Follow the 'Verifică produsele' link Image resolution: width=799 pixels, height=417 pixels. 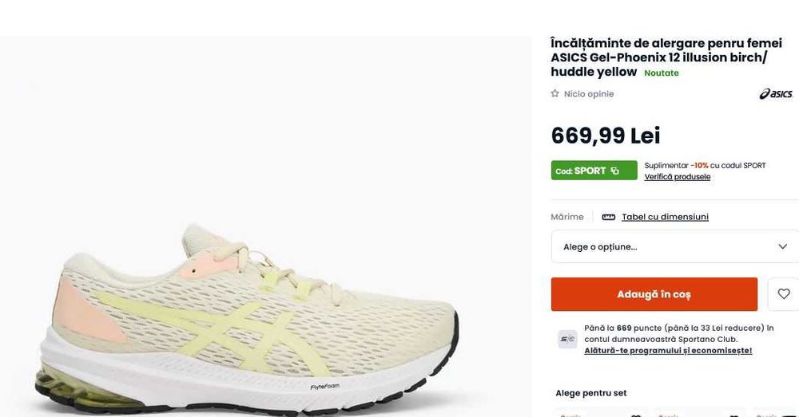click(678, 177)
